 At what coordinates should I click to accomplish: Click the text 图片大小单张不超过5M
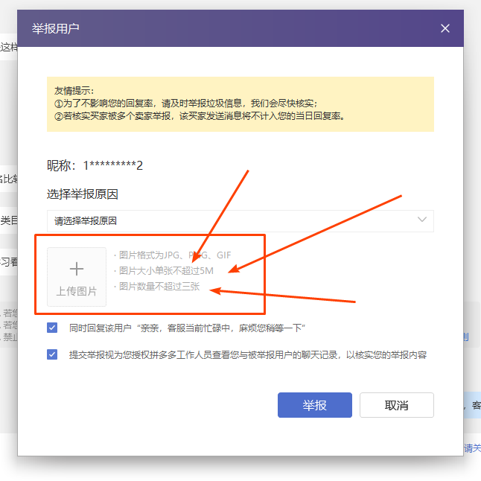(x=166, y=270)
